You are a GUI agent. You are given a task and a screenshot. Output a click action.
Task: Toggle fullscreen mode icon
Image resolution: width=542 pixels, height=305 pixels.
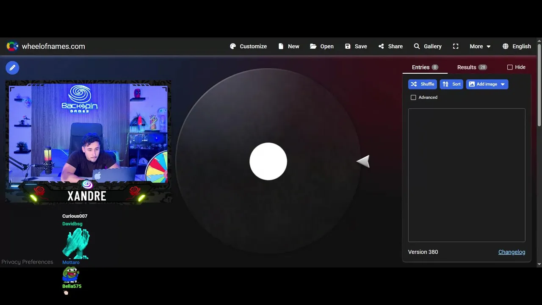tap(456, 47)
